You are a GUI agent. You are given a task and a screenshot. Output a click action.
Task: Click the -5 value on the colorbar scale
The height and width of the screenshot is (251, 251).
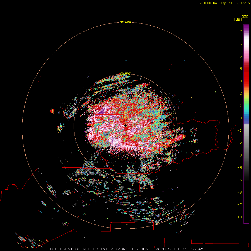(x=240, y=180)
